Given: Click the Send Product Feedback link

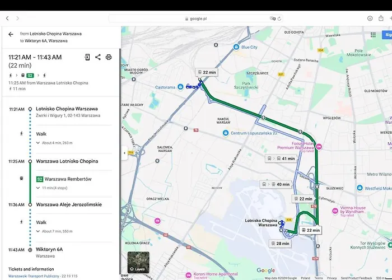Looking at the screenshot, I should coord(357,278).
